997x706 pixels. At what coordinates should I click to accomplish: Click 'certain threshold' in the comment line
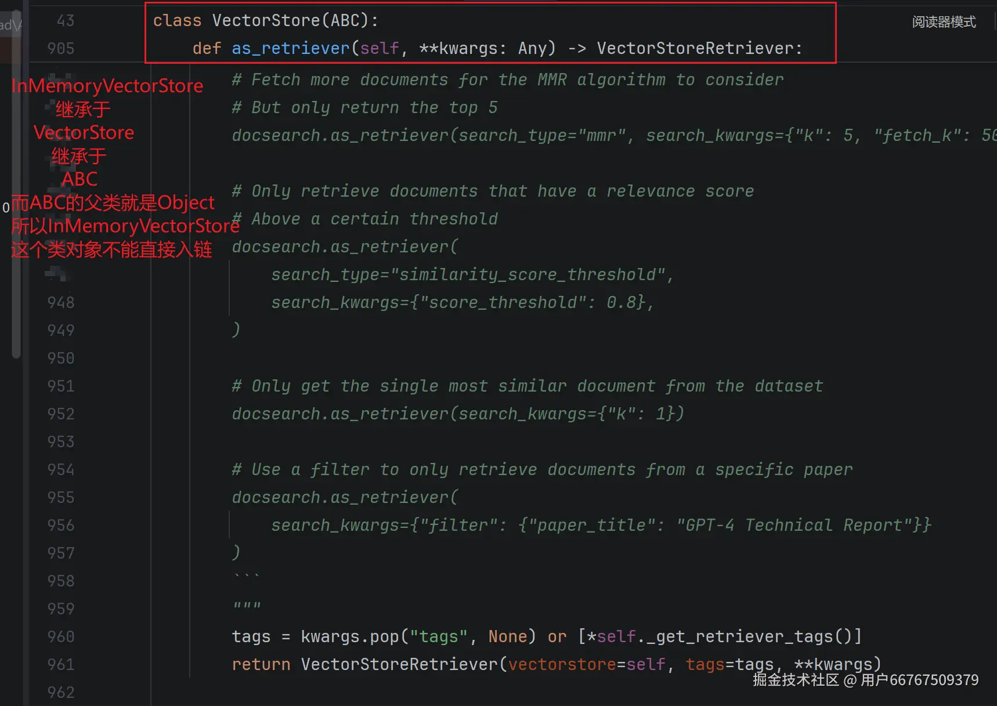tap(414, 219)
